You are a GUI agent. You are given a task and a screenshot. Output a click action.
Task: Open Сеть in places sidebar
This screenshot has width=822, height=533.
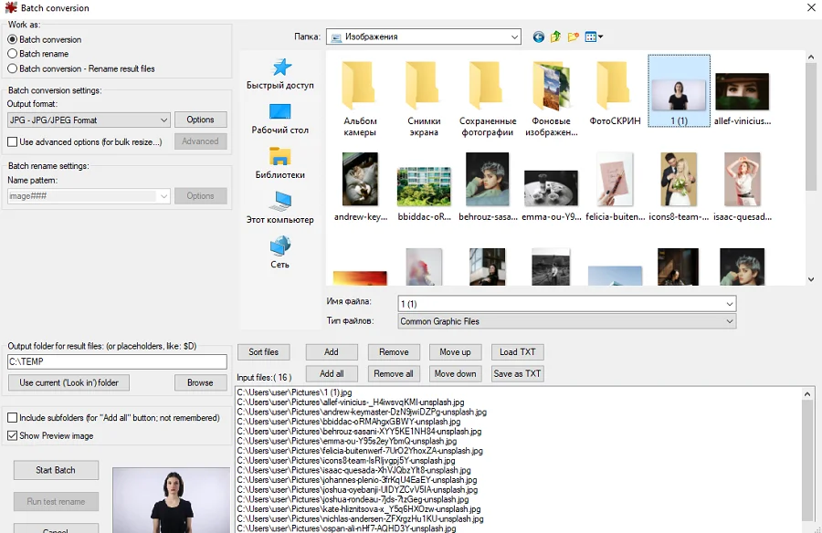pos(279,253)
